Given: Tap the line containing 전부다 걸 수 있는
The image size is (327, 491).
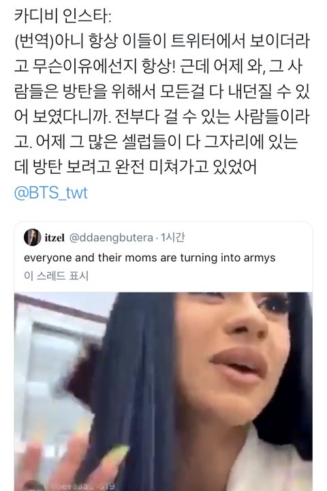Looking at the screenshot, I should (161, 116).
